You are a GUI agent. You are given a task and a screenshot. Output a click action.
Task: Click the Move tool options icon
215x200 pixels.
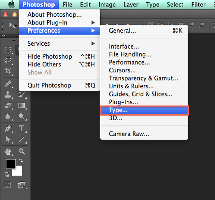(13, 25)
